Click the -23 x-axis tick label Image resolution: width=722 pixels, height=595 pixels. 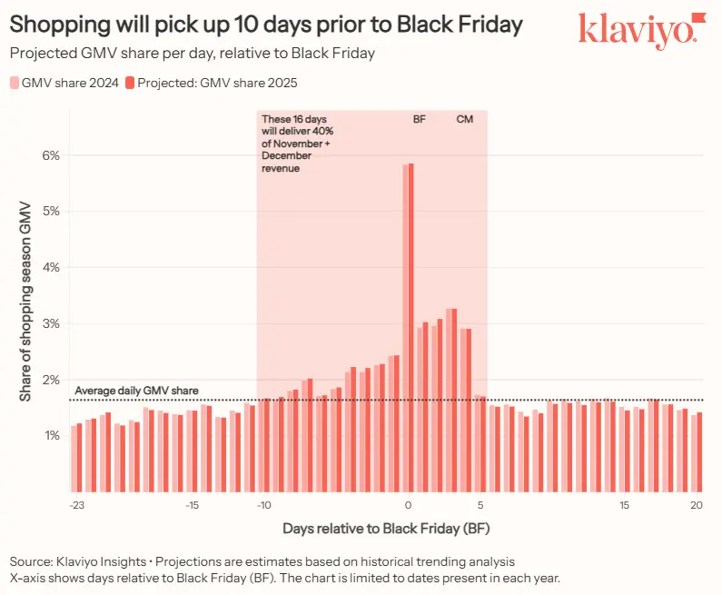[76, 505]
